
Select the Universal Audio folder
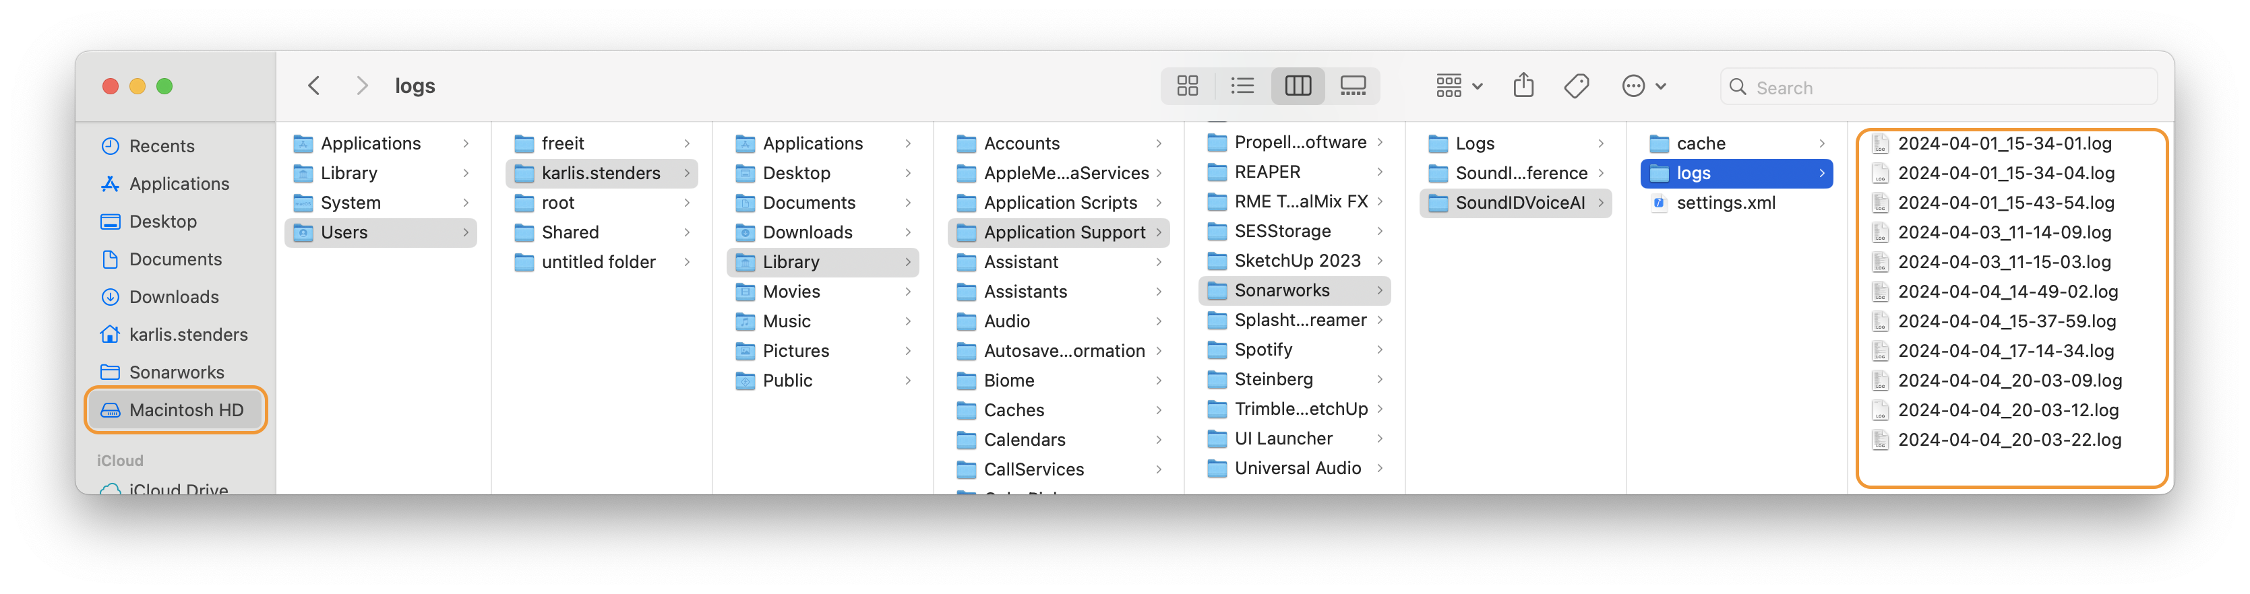pyautogui.click(x=1294, y=468)
